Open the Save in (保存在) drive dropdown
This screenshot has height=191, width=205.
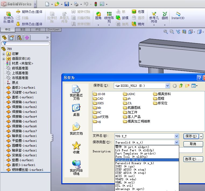(167, 86)
